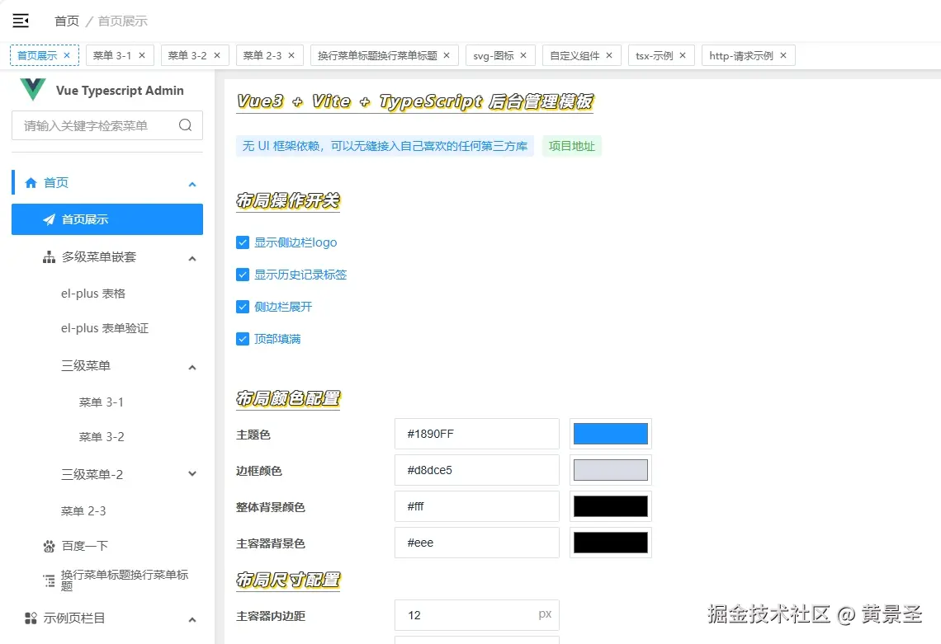Open the 整体背景颜色 color picker swatch
The width and height of the screenshot is (941, 644).
(x=610, y=506)
